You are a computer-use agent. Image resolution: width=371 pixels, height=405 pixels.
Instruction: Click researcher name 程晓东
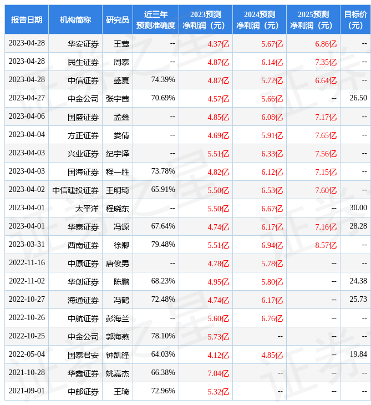click(x=118, y=209)
